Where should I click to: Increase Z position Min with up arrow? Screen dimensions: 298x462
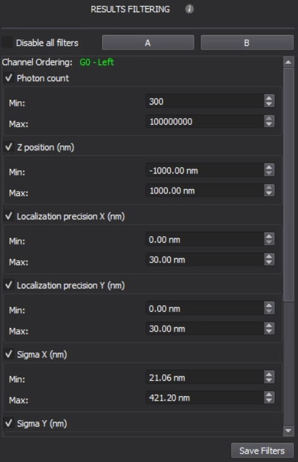(269, 166)
